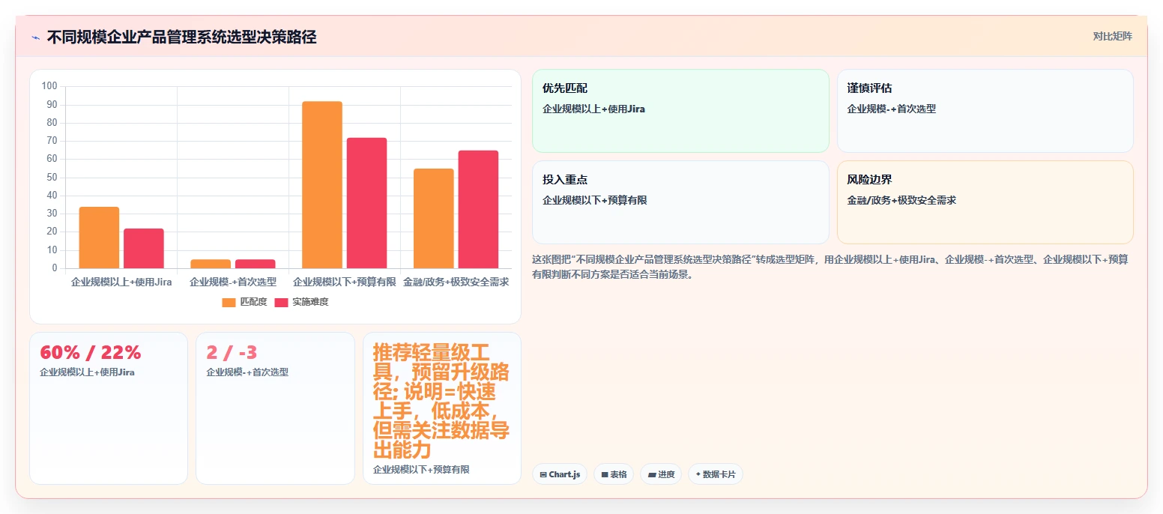The image size is (1163, 514).
Task: Select the 风险边界 matrix card title
Action: click(x=869, y=180)
